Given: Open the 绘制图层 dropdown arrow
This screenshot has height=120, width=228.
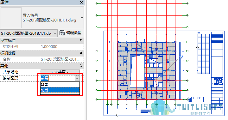Looking at the screenshot, I should click(x=77, y=78).
